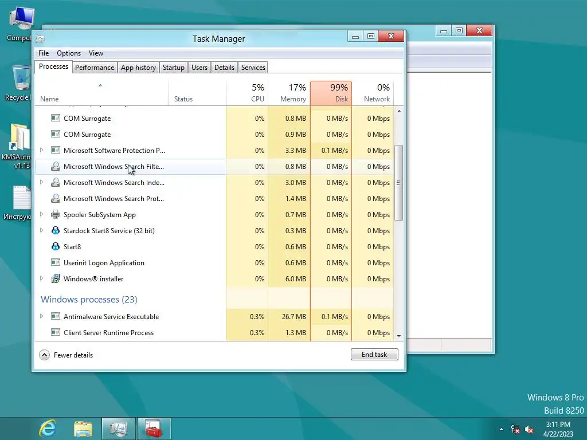The width and height of the screenshot is (587, 440).
Task: Select the Userinit Logon Application name
Action: [104, 262]
